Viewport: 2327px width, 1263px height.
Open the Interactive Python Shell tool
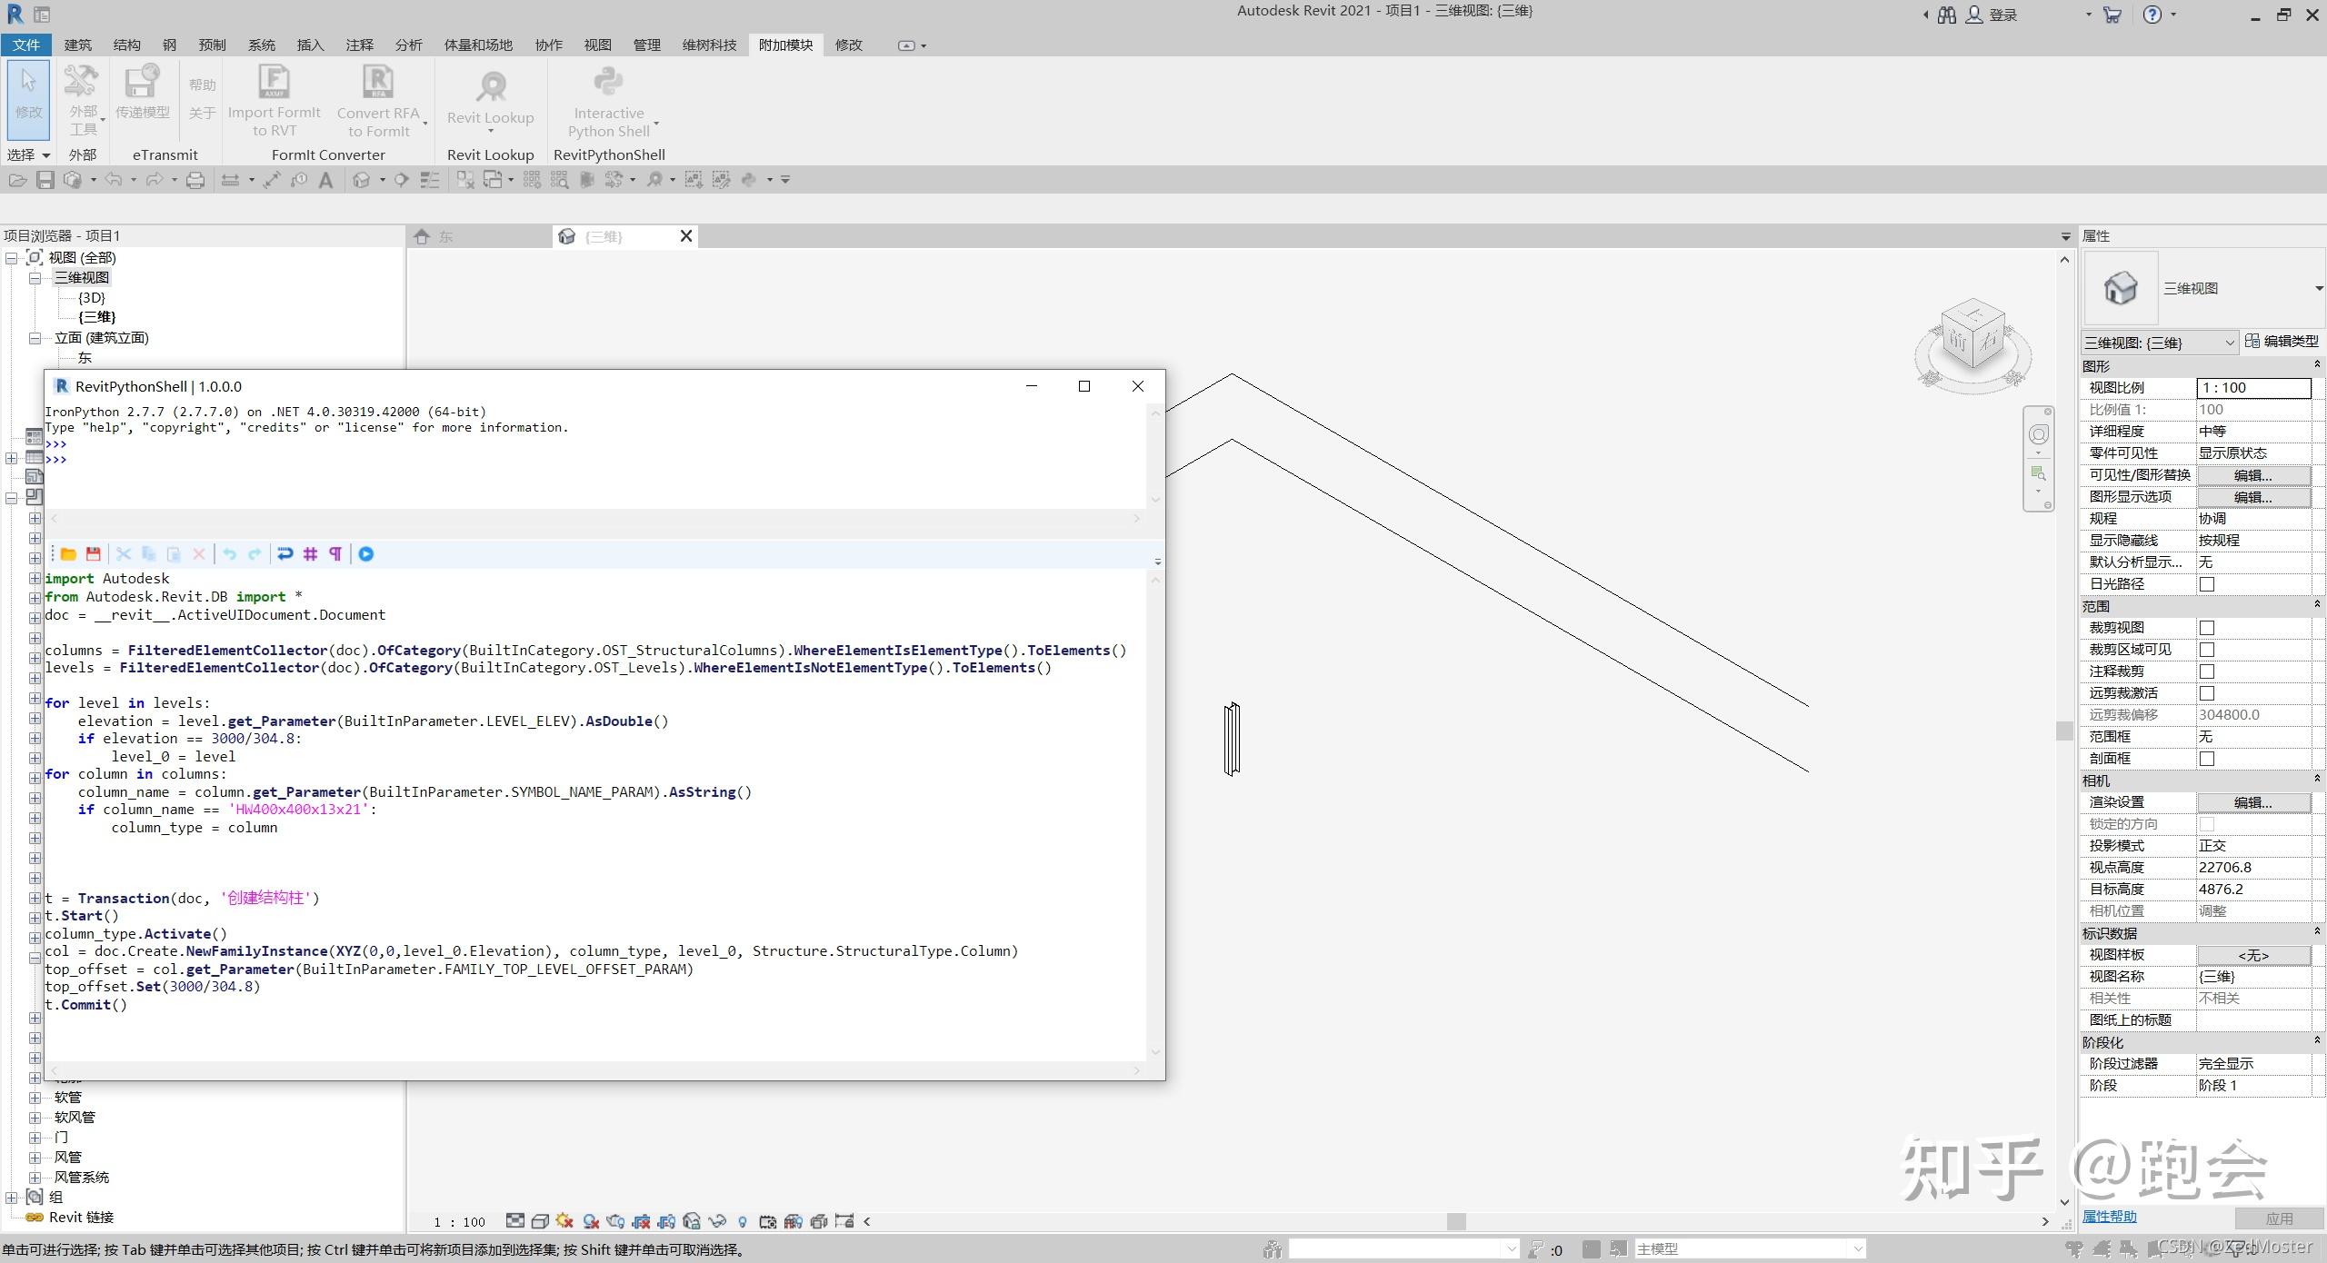click(x=607, y=102)
